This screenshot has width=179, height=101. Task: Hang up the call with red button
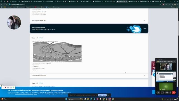click(x=174, y=93)
